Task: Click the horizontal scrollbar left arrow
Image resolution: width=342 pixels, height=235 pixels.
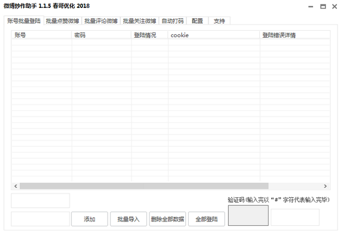Action: coord(16,186)
